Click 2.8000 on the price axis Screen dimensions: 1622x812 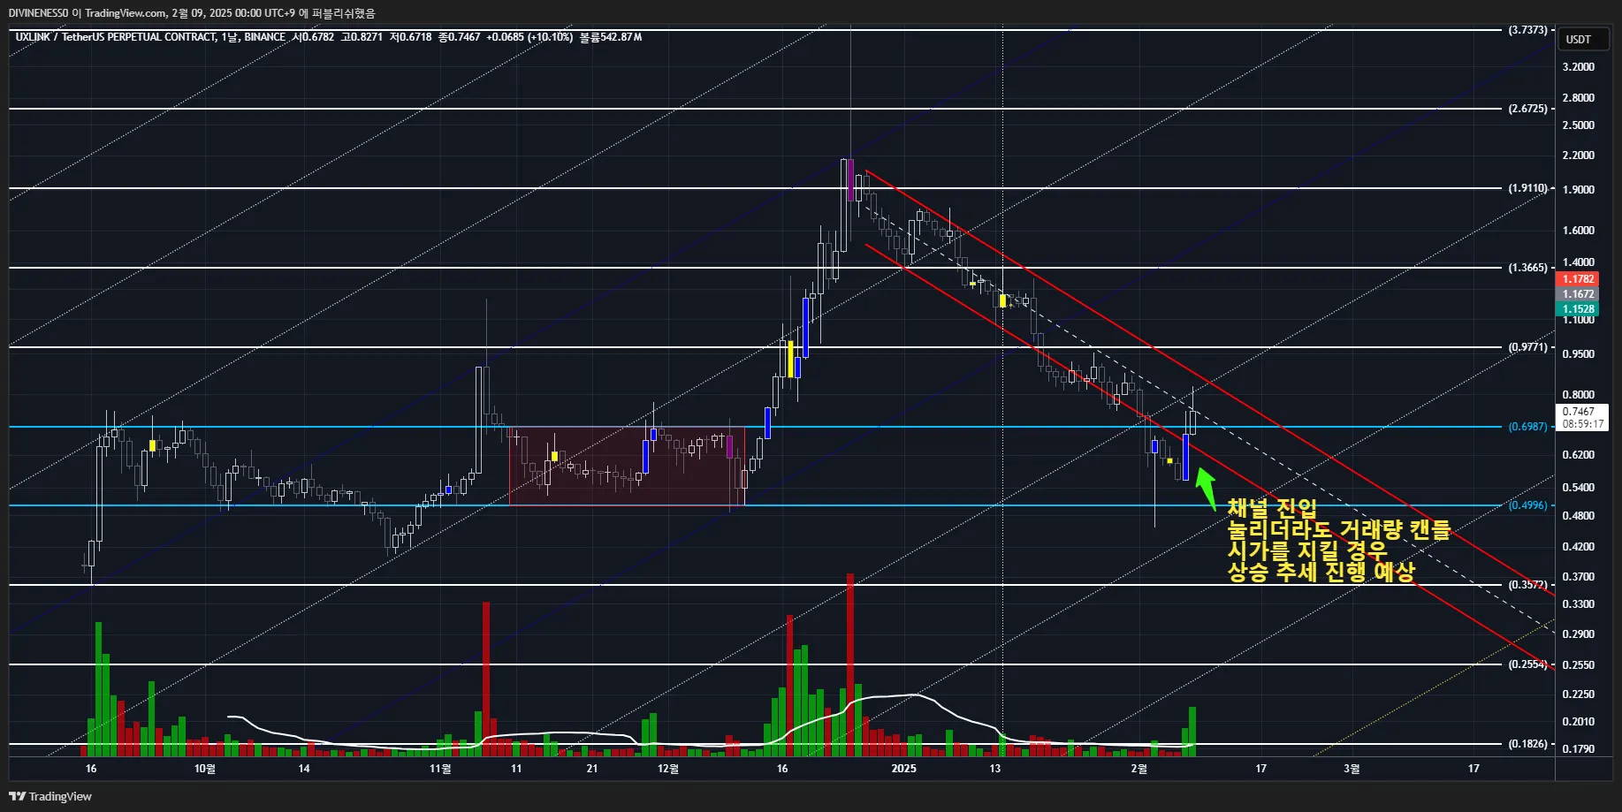[x=1578, y=98]
